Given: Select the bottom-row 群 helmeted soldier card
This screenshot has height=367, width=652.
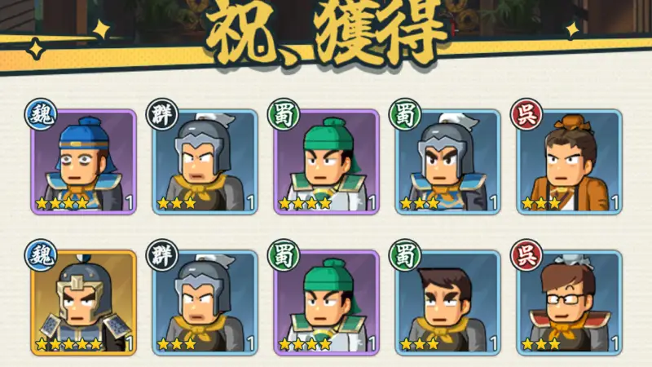Looking at the screenshot, I should [205, 303].
